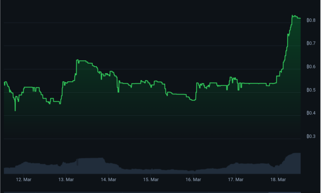The height and width of the screenshot is (193, 321).
Task: Click the ฿0.4 price axis label
Action: [x=311, y=113]
